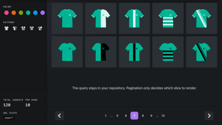
Task: Pick the purple color swatch
Action: pos(43,12)
